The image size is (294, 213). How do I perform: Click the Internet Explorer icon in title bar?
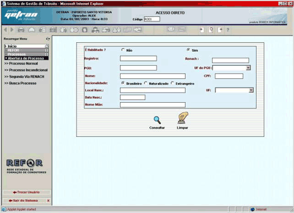[3, 3]
